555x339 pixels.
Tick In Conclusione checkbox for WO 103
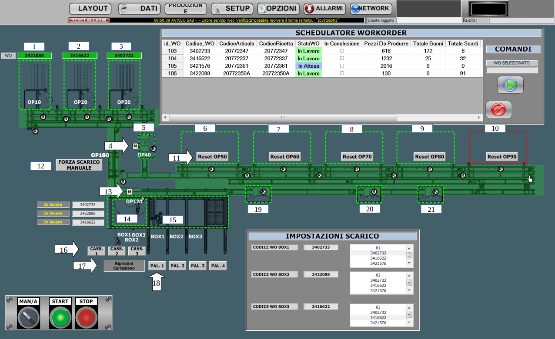[x=342, y=51]
